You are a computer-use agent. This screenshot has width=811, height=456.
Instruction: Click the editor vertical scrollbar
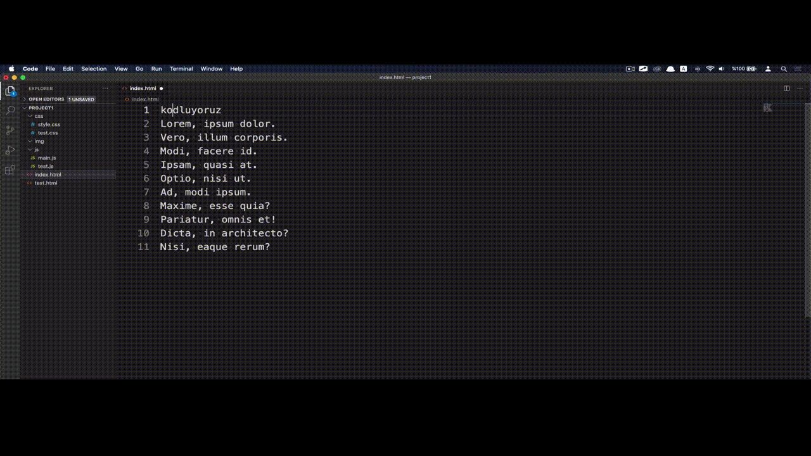(x=808, y=210)
